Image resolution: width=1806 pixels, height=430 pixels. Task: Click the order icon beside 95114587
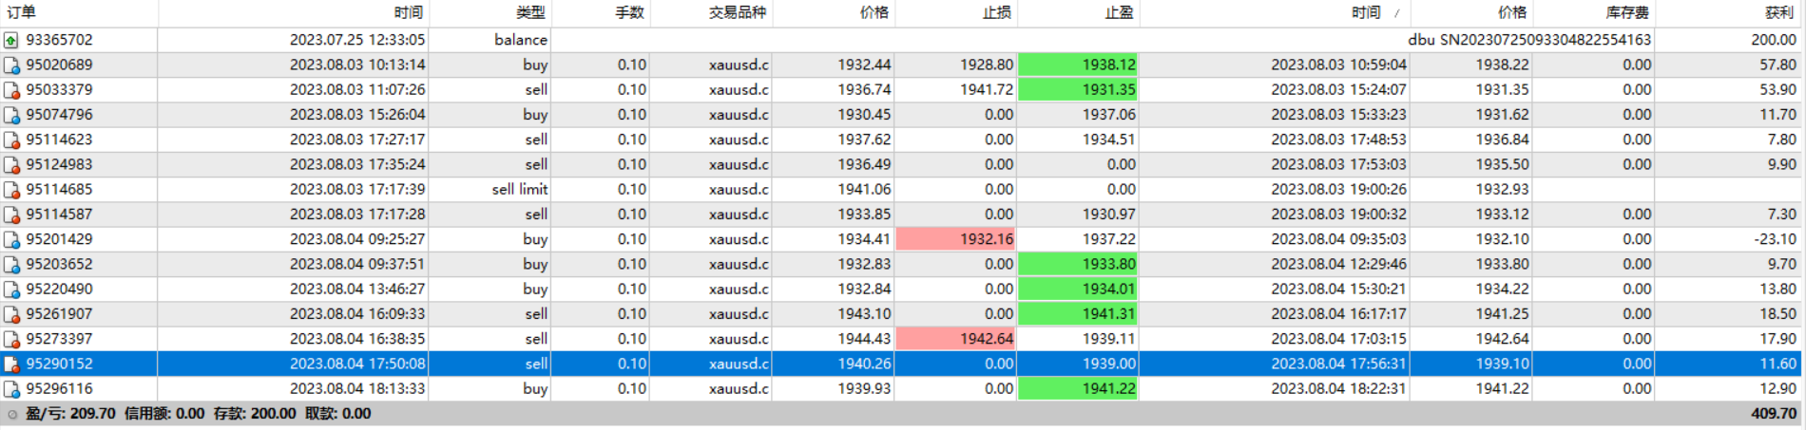pos(11,215)
